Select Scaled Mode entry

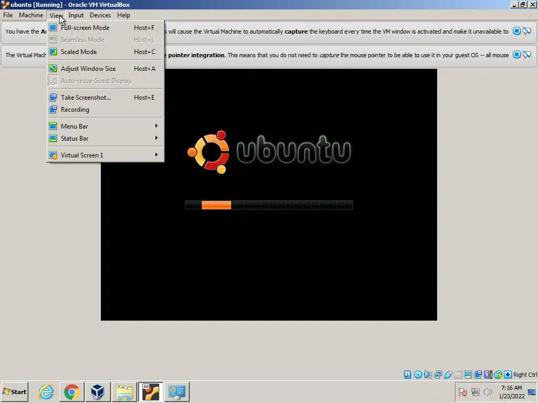tap(105, 52)
